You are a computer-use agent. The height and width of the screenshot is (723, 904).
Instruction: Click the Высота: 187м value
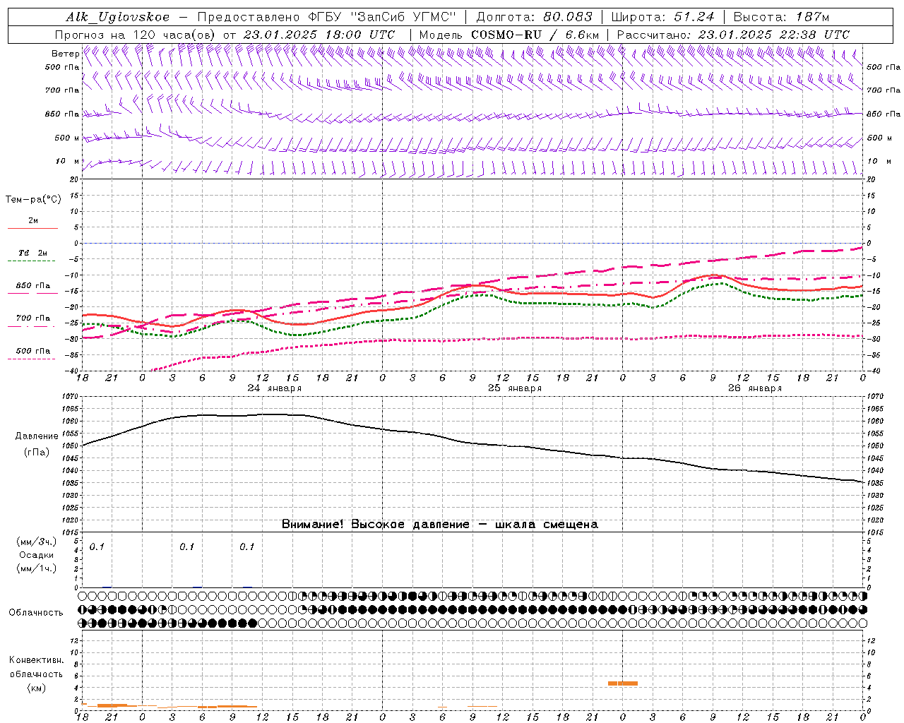[x=782, y=17]
